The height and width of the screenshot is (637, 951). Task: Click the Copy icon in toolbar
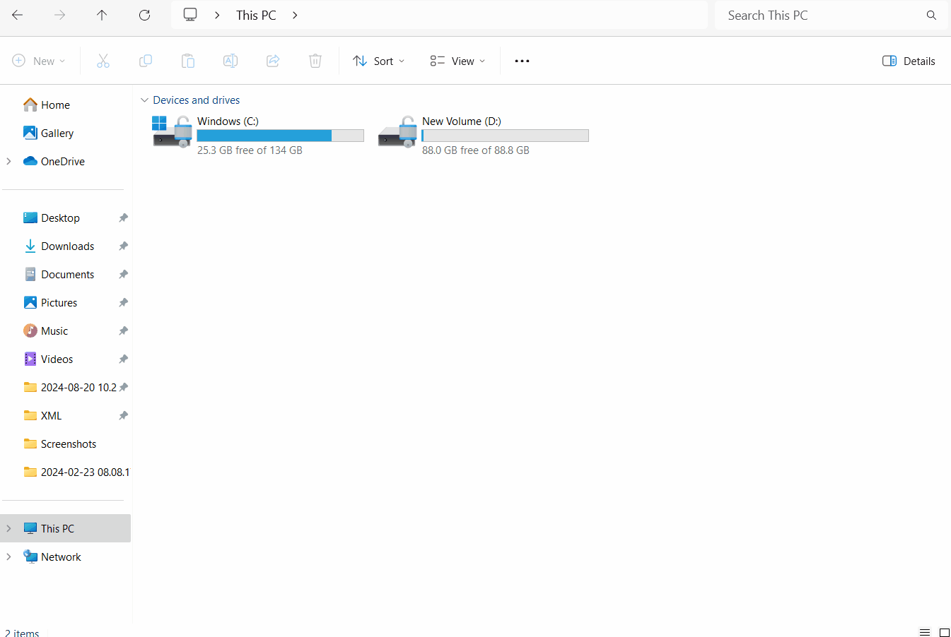[146, 61]
